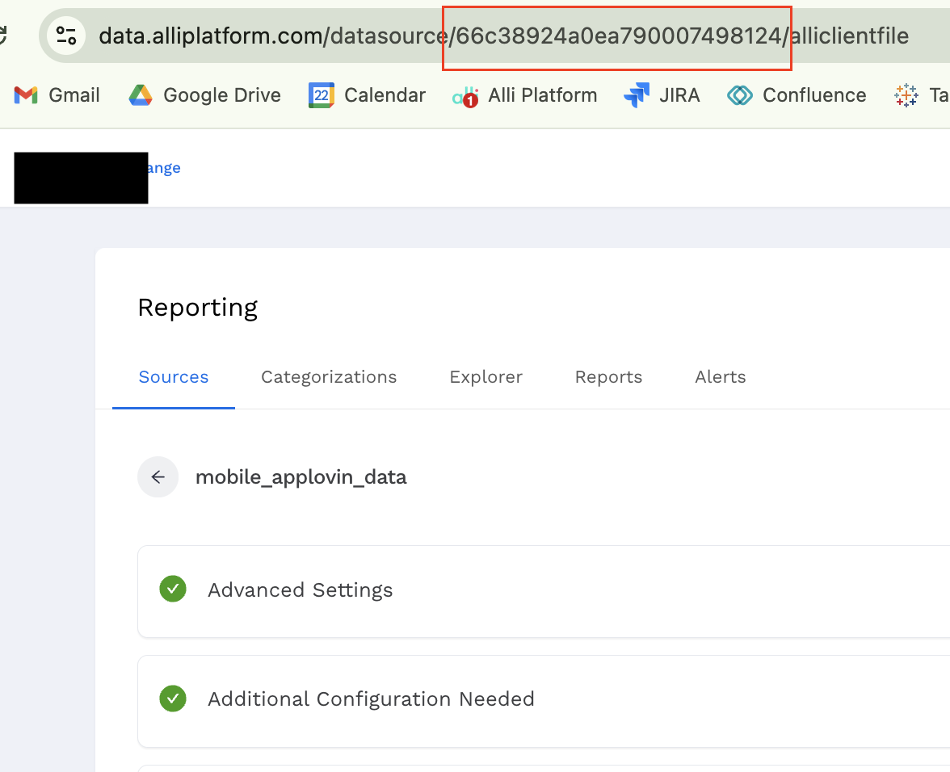Open the Alli Platform bookmark
The image size is (950, 772).
525,95
